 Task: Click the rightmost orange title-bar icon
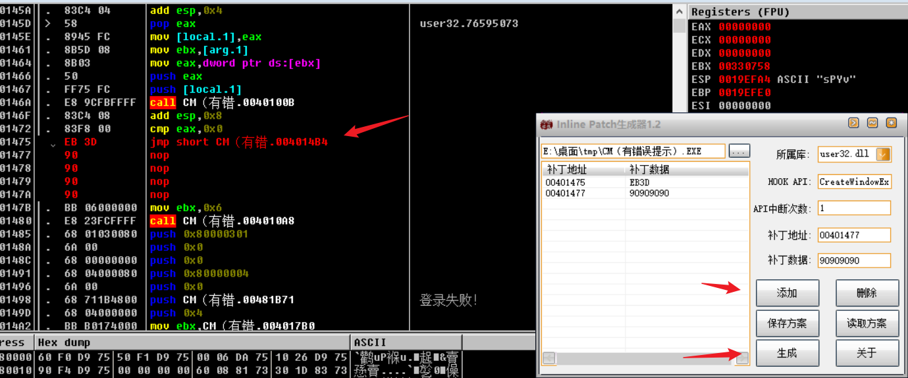[891, 123]
